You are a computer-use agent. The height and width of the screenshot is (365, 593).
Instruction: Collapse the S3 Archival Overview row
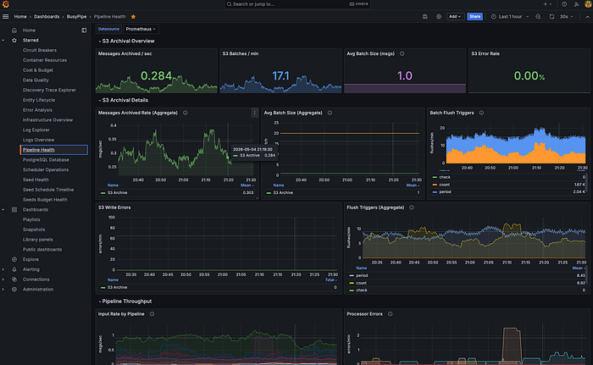pos(126,41)
